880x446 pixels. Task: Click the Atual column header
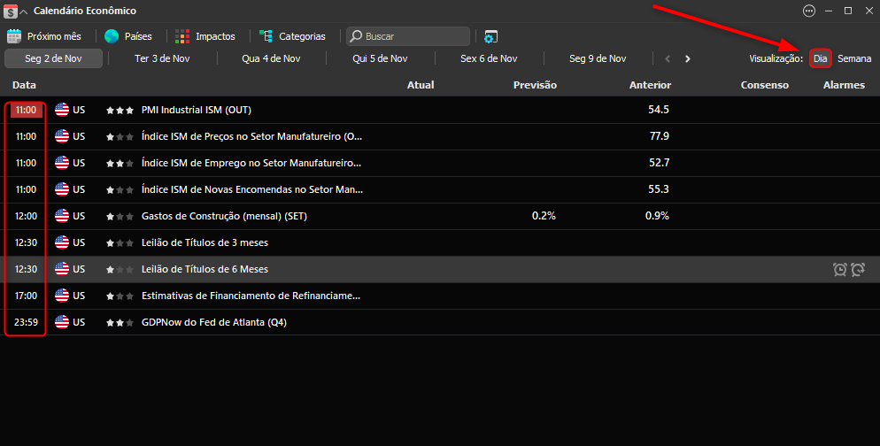(x=421, y=85)
